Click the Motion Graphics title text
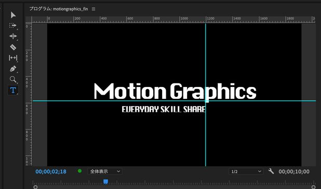The height and width of the screenshot is (189, 321). click(175, 92)
